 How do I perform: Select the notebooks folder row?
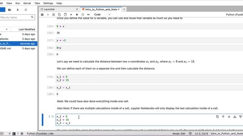click(x=19, y=39)
